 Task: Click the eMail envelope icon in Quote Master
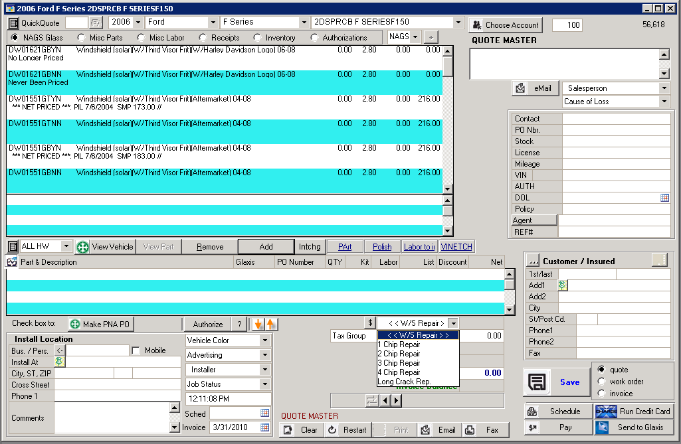[520, 88]
